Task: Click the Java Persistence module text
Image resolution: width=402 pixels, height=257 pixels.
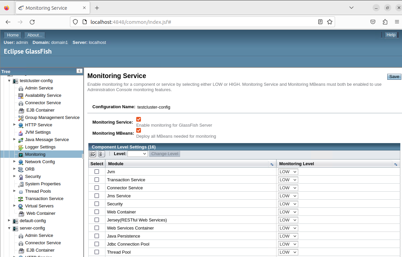Action: [x=124, y=236]
